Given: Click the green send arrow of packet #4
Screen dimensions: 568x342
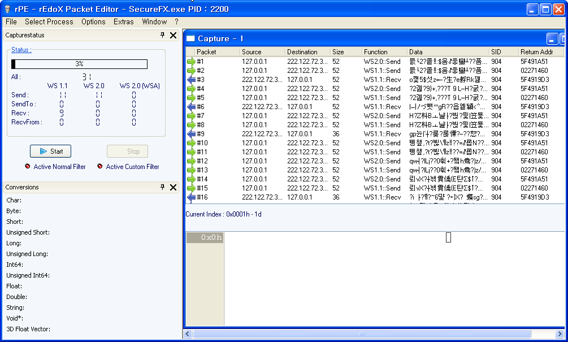Looking at the screenshot, I should (191, 89).
